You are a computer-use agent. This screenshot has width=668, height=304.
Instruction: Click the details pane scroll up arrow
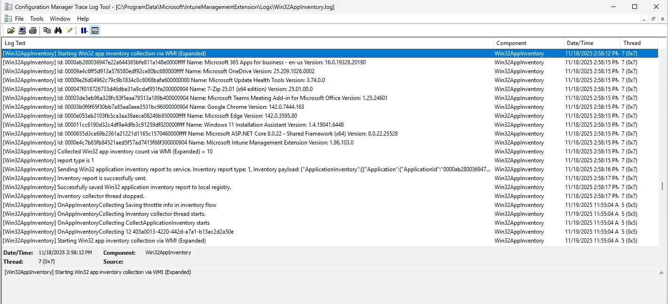click(662, 273)
